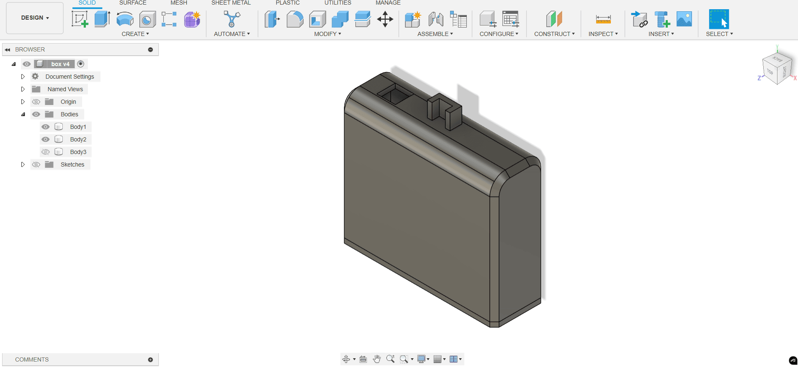Select the Measure tool
The image size is (798, 367).
point(603,19)
